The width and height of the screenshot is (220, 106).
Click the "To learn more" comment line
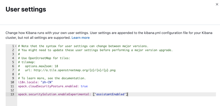[52, 78]
